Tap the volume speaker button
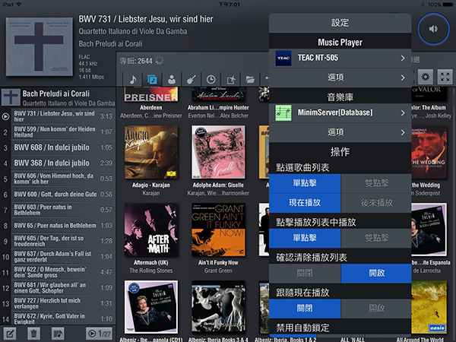The width and height of the screenshot is (456, 342). tap(433, 29)
